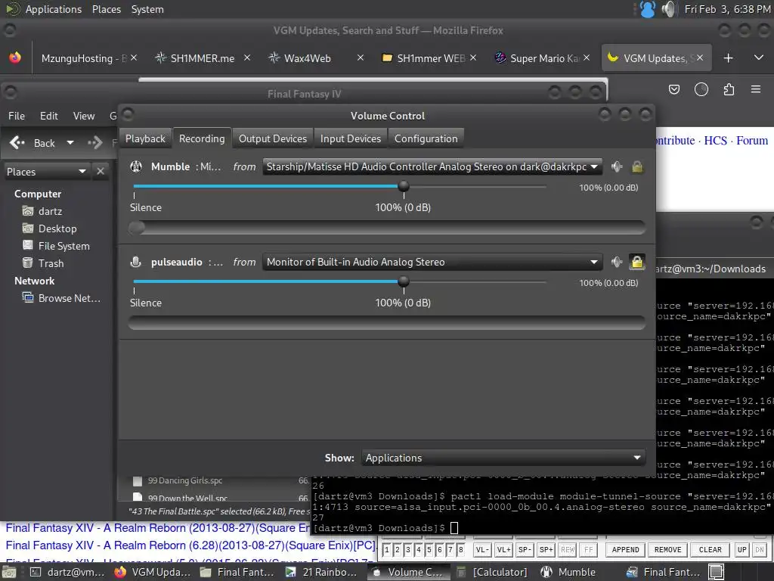
Task: Click the pulseaudio volume slider handle
Action: point(404,281)
